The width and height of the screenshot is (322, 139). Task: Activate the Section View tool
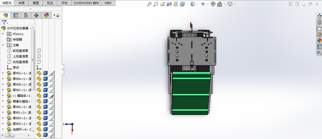(169, 4)
